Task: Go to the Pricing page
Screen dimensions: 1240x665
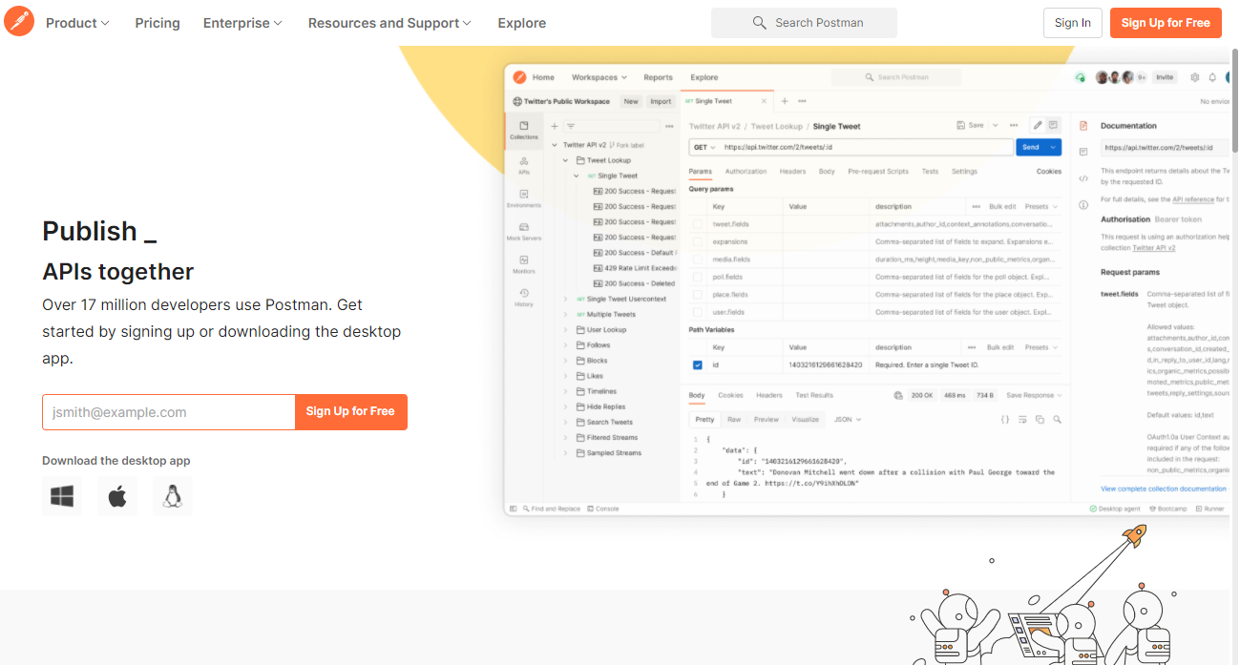Action: coord(158,23)
